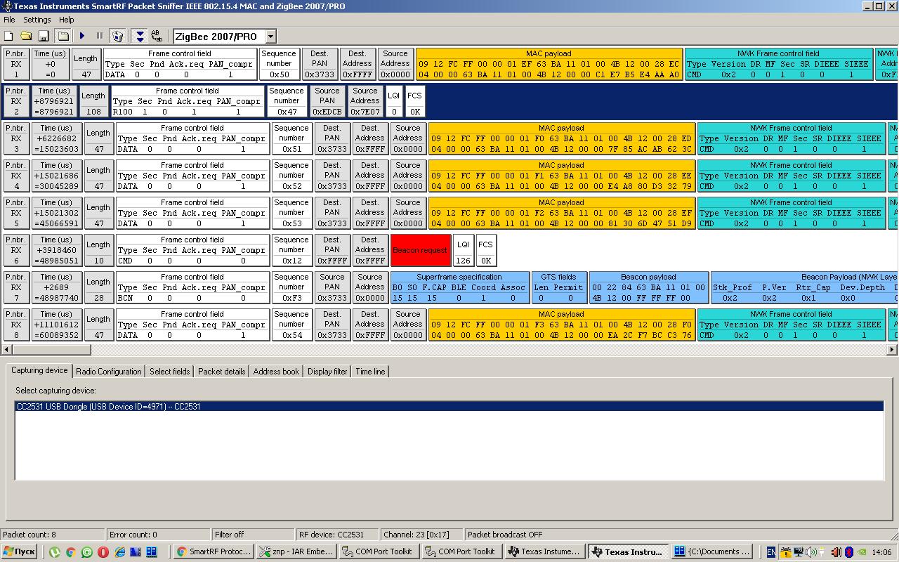Screen dimensions: 899x562
Task: Click the Sequence number 0x47 cell
Action: tap(287, 101)
